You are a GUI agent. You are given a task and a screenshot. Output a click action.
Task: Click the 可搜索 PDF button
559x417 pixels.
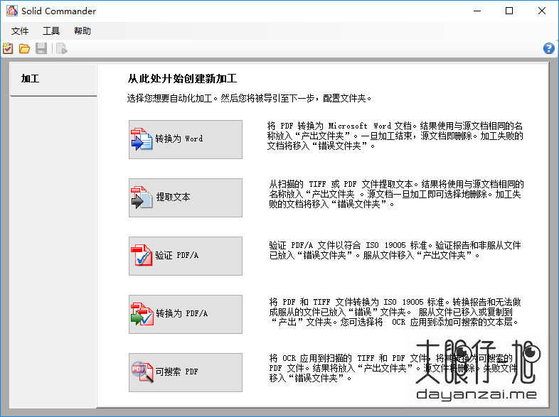point(186,372)
